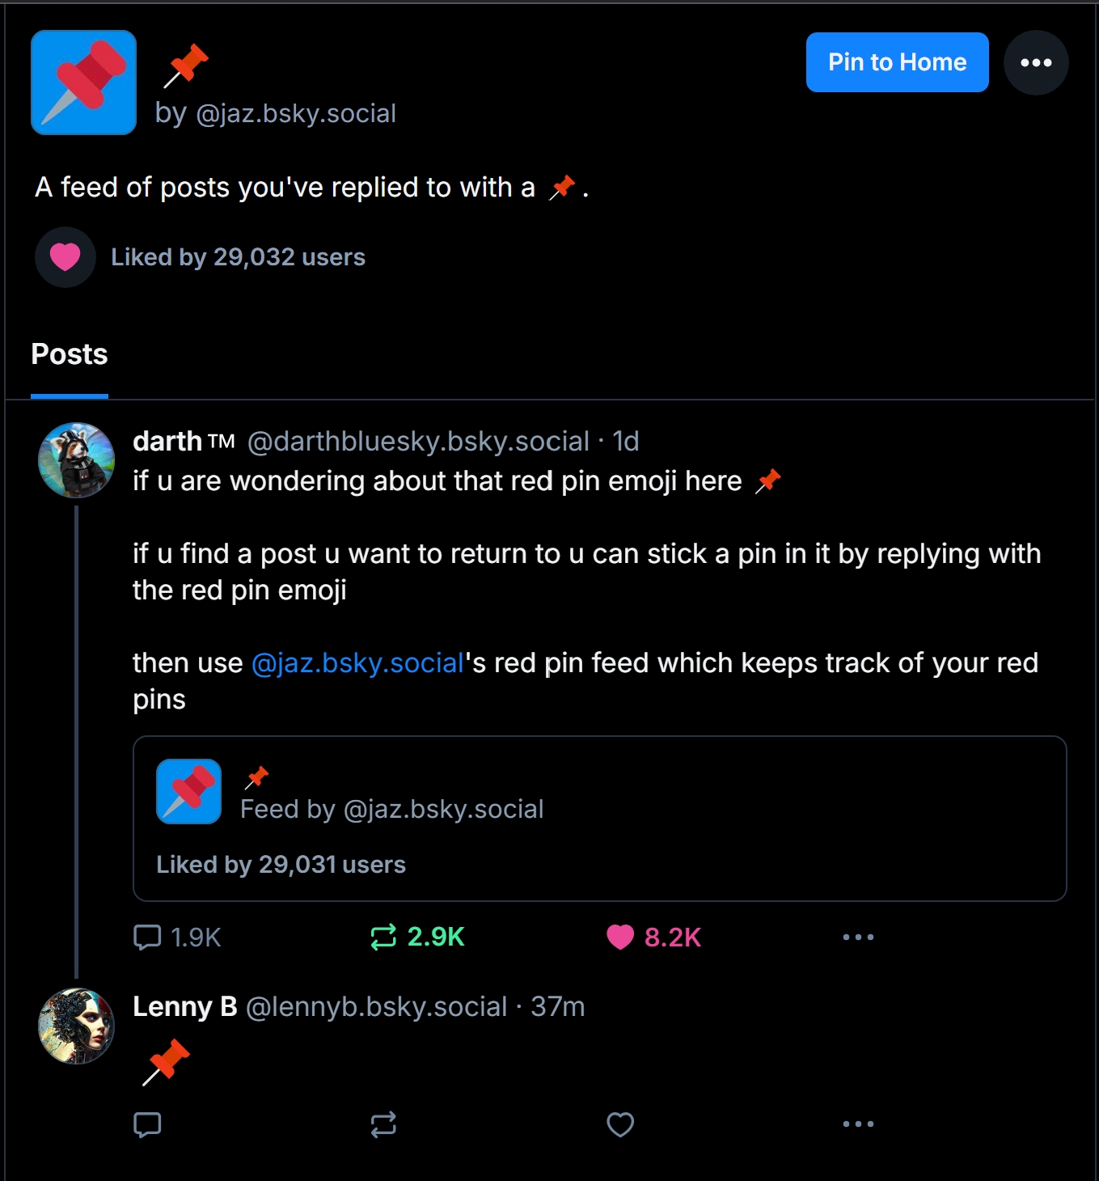The width and height of the screenshot is (1099, 1181).
Task: Open more options on Lenny B's post
Action: (x=858, y=1124)
